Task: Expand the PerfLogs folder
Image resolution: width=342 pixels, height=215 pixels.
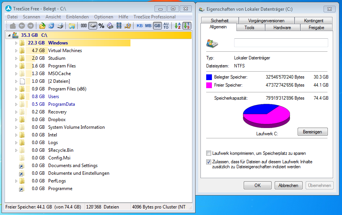Action: (16, 181)
